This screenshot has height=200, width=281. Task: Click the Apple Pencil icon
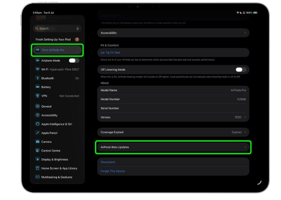click(x=37, y=133)
